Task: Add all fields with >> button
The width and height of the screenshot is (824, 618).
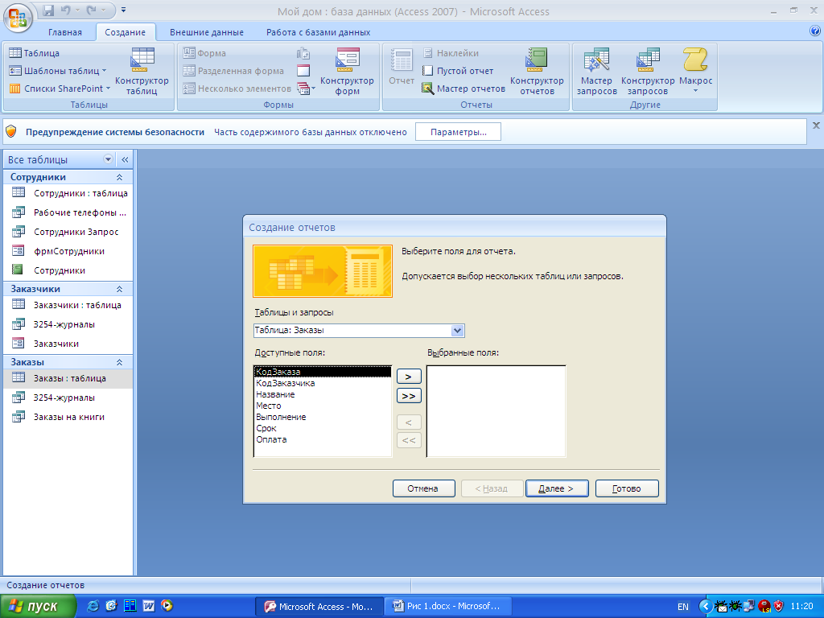Action: point(409,396)
